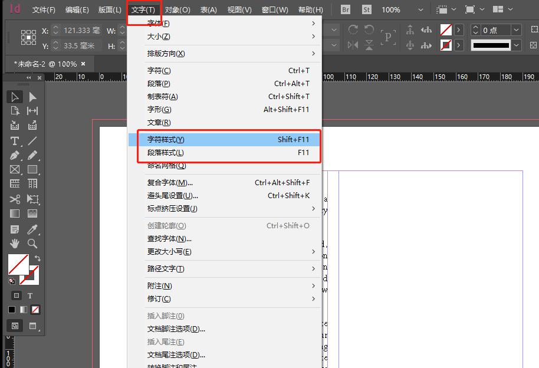
Task: Select the Selection tool arrow
Action: 15,97
